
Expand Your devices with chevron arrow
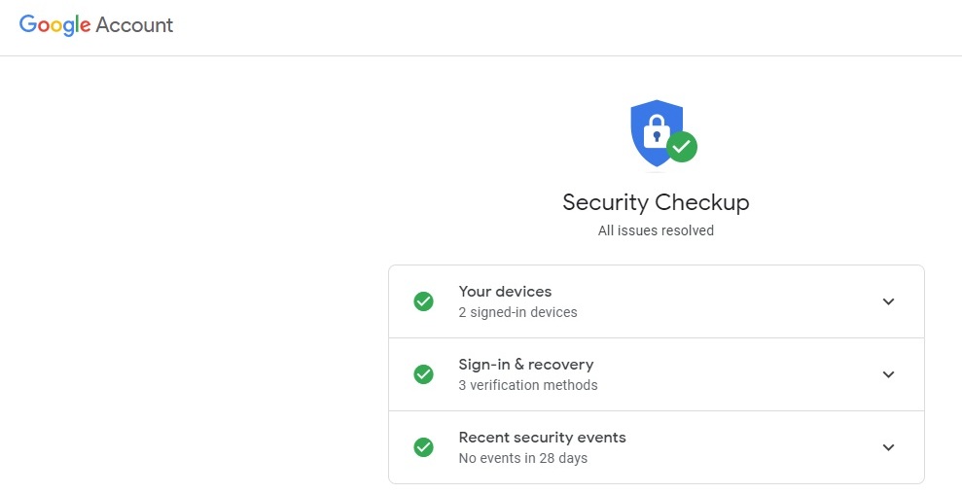[888, 301]
